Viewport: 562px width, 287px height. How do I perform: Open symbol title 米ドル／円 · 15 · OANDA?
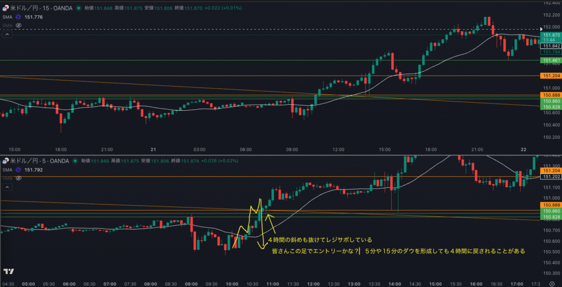pyautogui.click(x=41, y=8)
